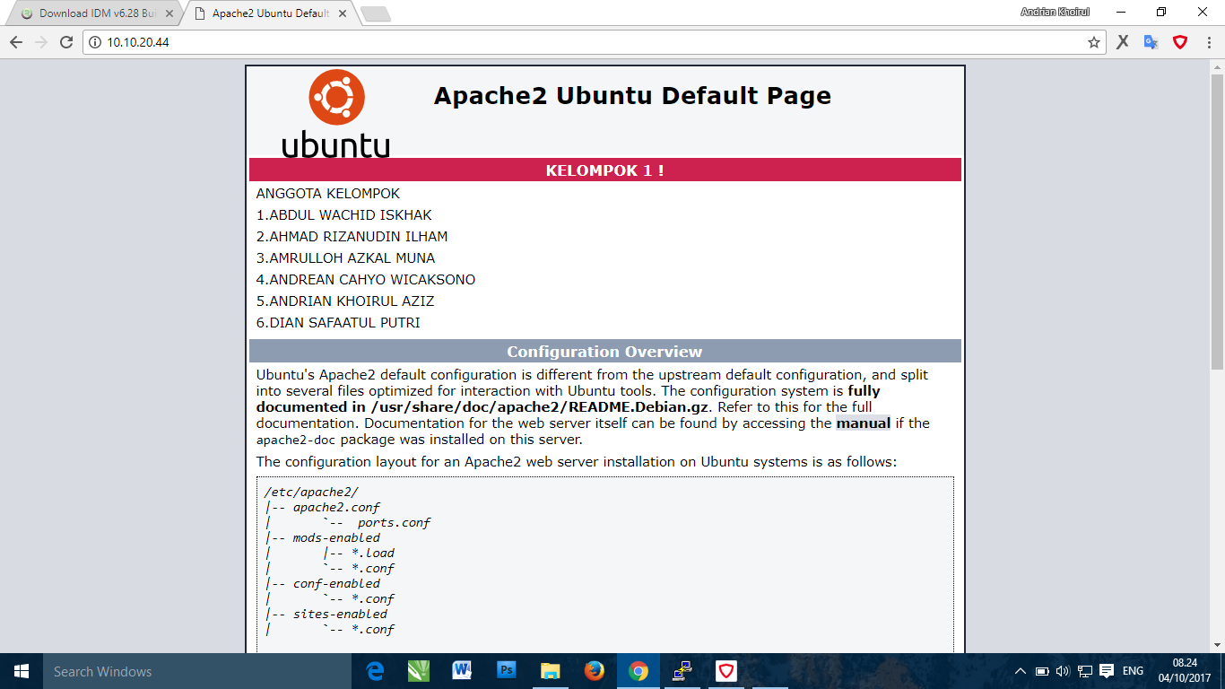This screenshot has height=689, width=1225.
Task: Show hidden system tray icons
Action: click(x=1020, y=671)
